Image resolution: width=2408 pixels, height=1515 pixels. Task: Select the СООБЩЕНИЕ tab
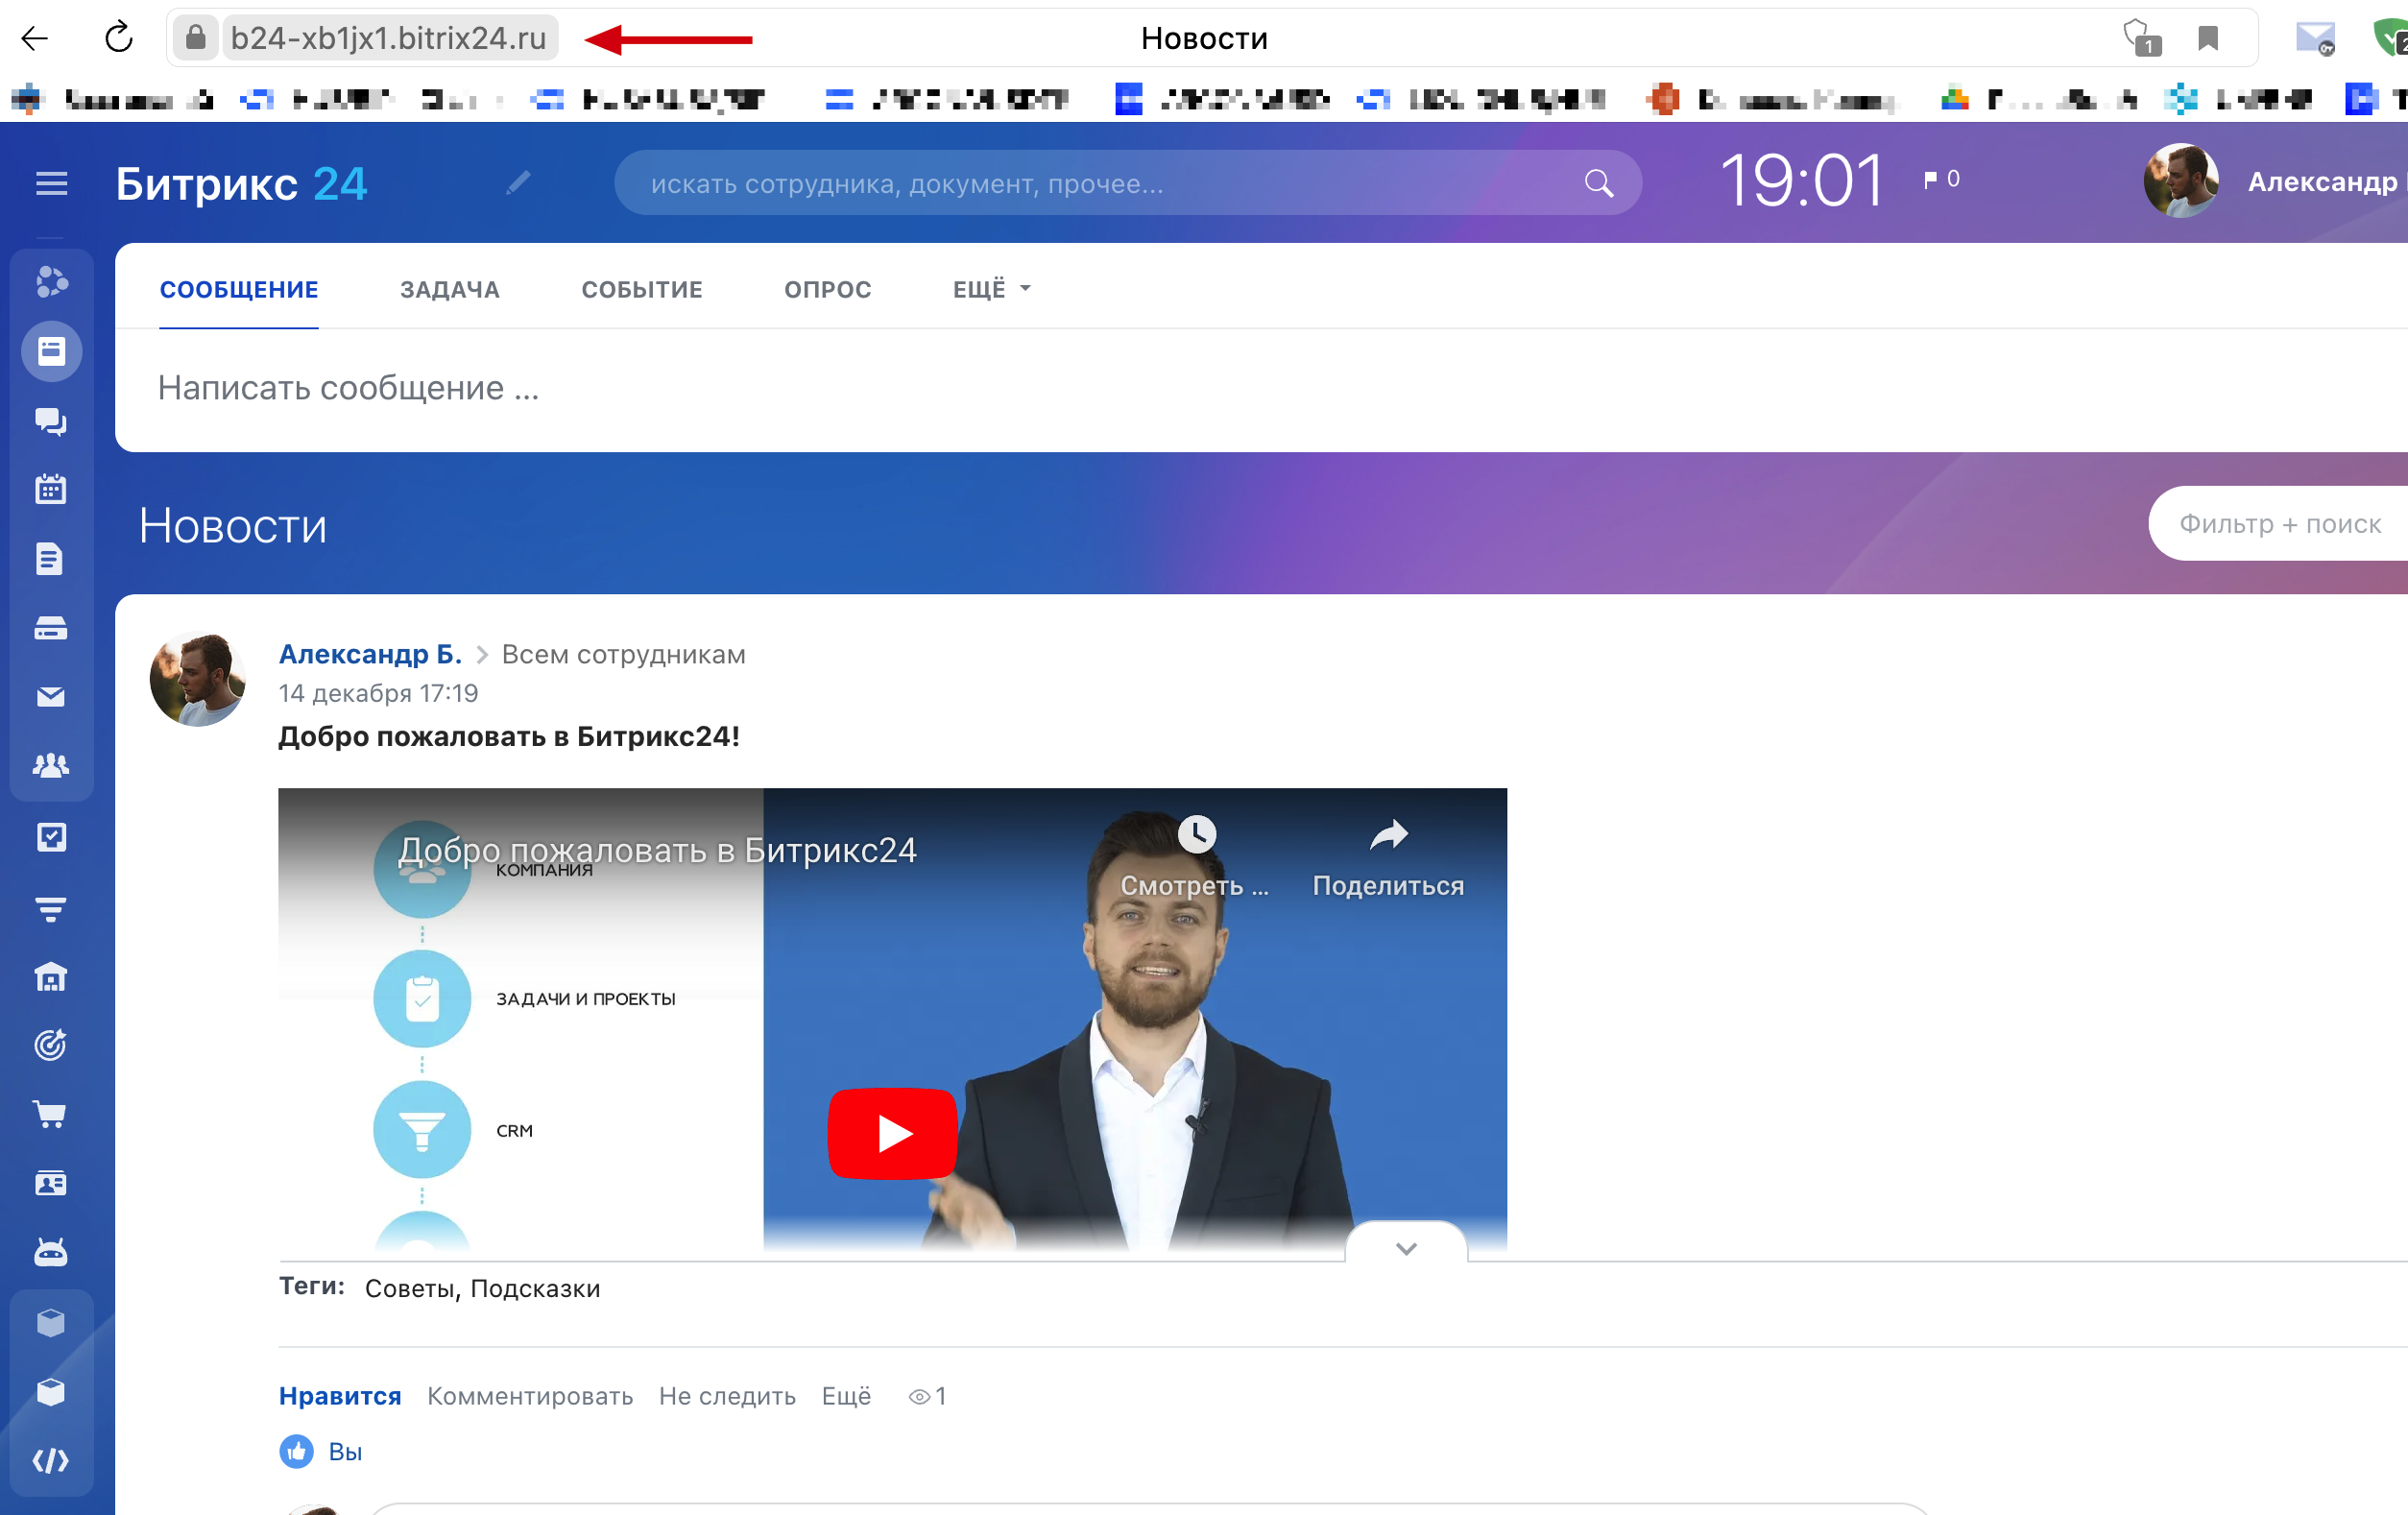239,289
